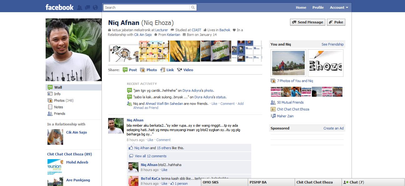Click the Bachok location link
Screen dimensions: 405x186
pyautogui.click(x=225, y=30)
